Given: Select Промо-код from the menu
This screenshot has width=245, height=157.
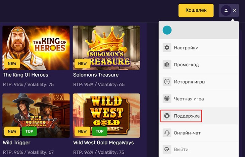Looking at the screenshot, I should [x=186, y=65].
